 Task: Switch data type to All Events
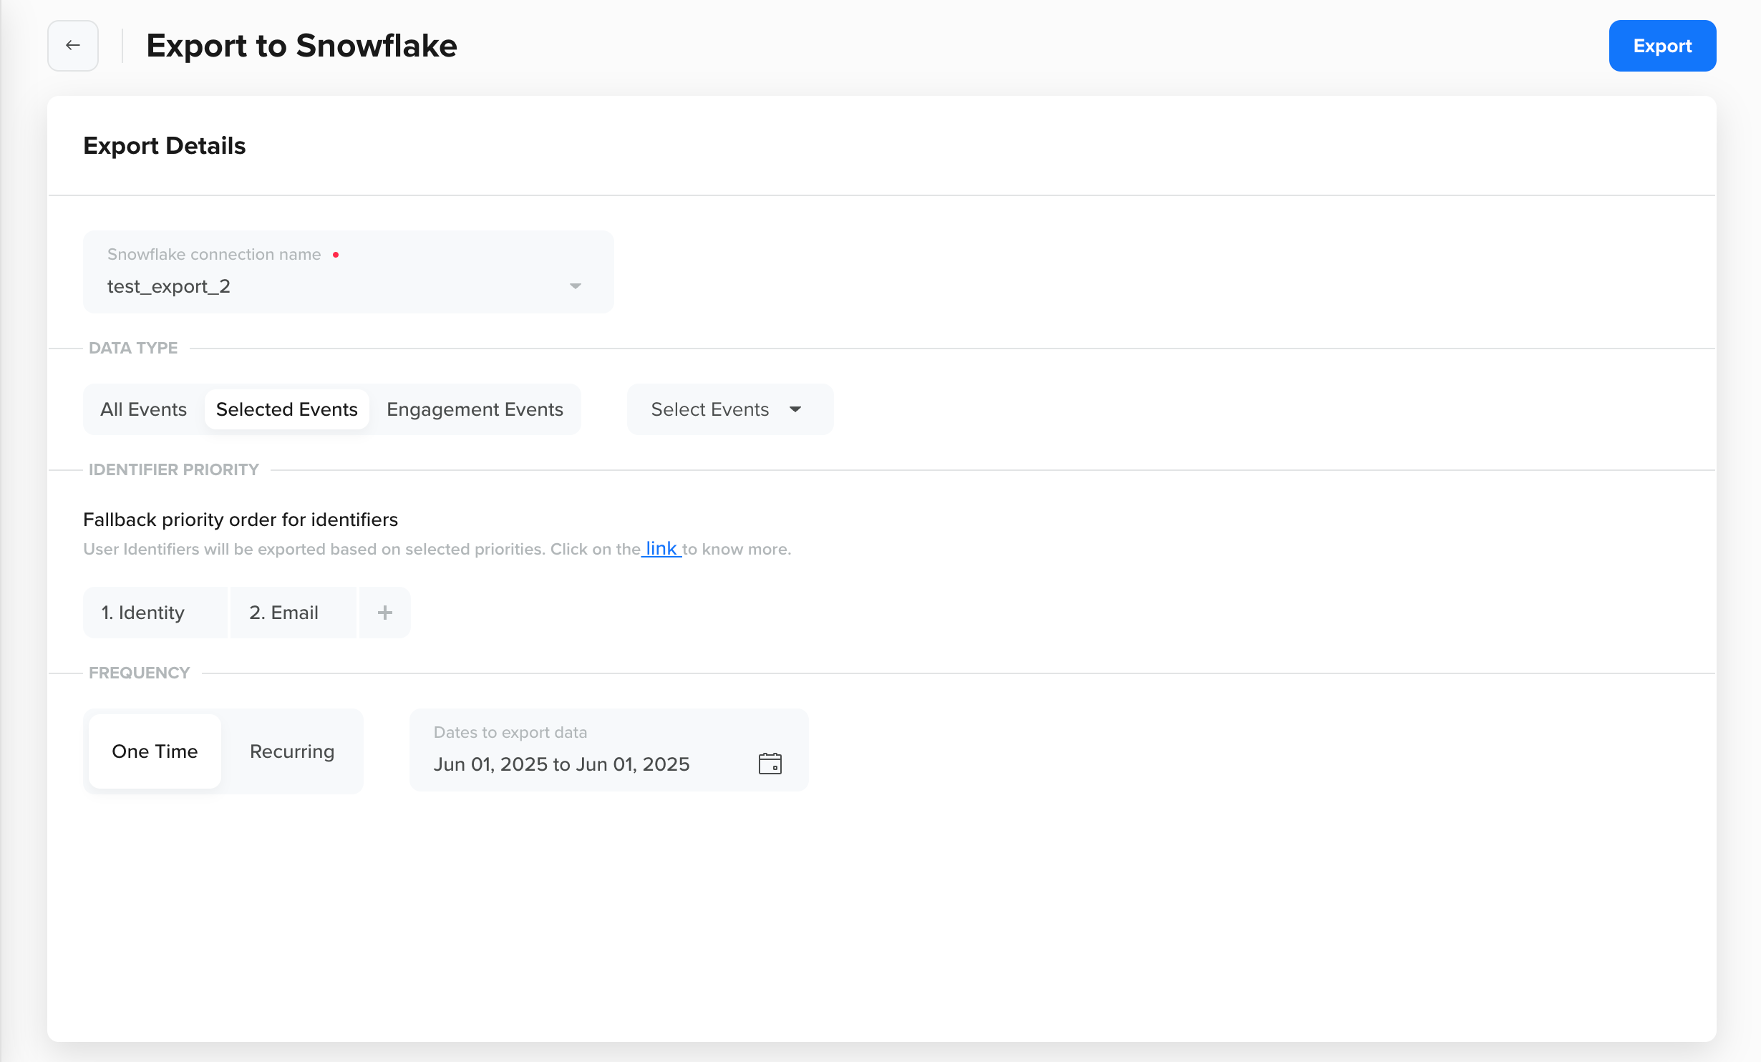point(143,409)
